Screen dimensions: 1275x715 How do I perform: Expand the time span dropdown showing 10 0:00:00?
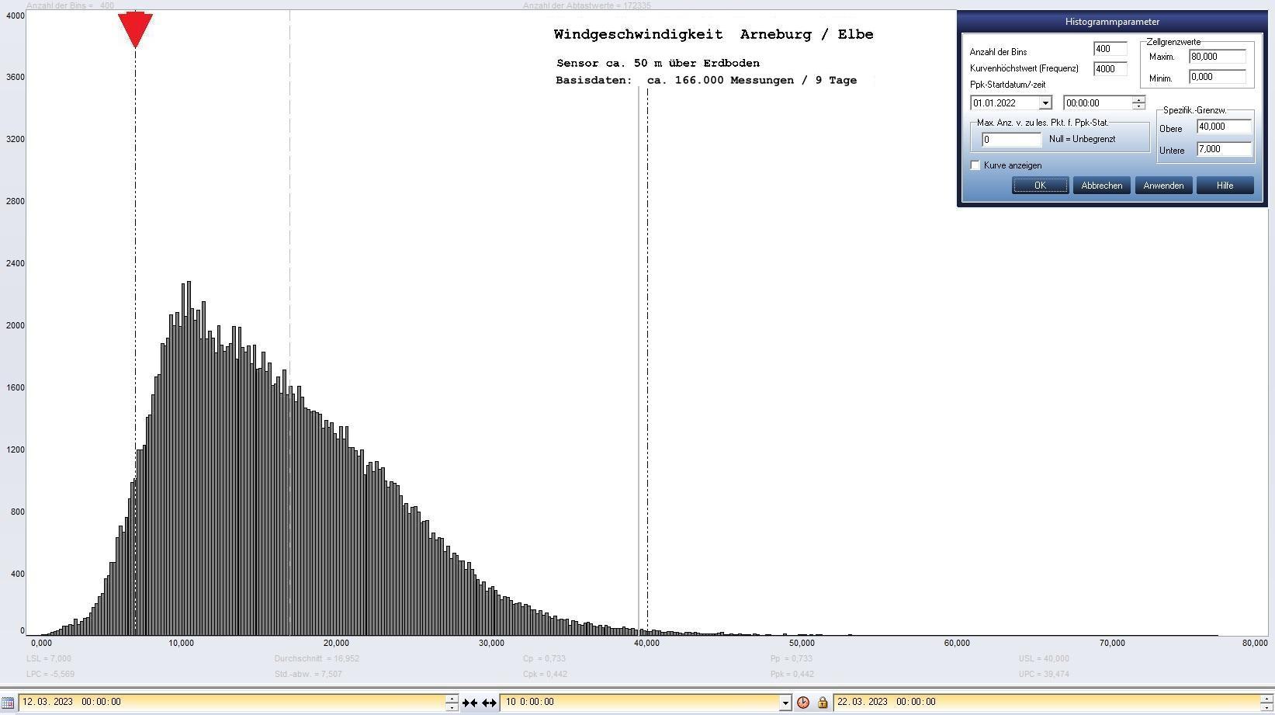coord(785,703)
